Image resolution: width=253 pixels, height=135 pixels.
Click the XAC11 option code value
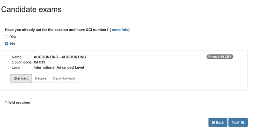(x=39, y=62)
